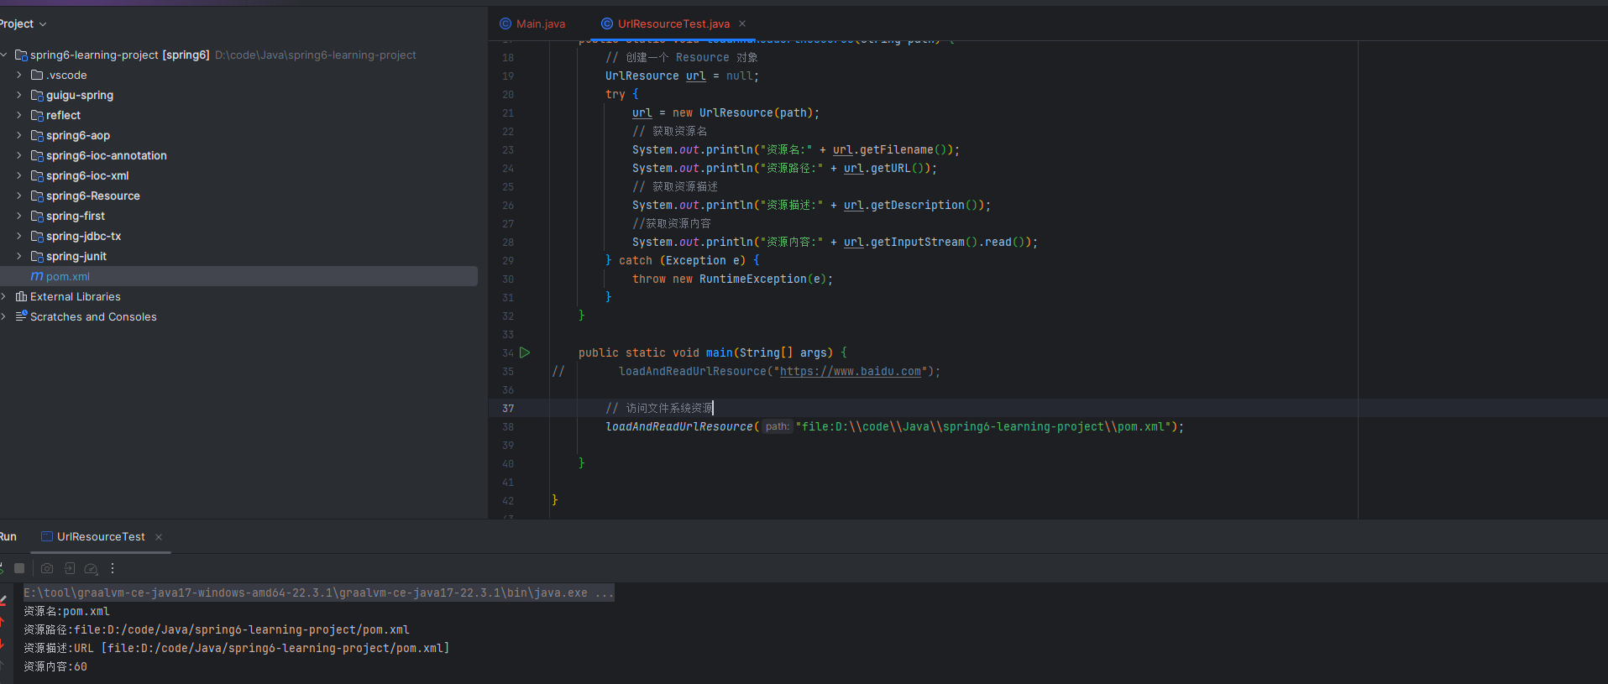Expand the spring6-Resource module
1608x684 pixels.
19,196
